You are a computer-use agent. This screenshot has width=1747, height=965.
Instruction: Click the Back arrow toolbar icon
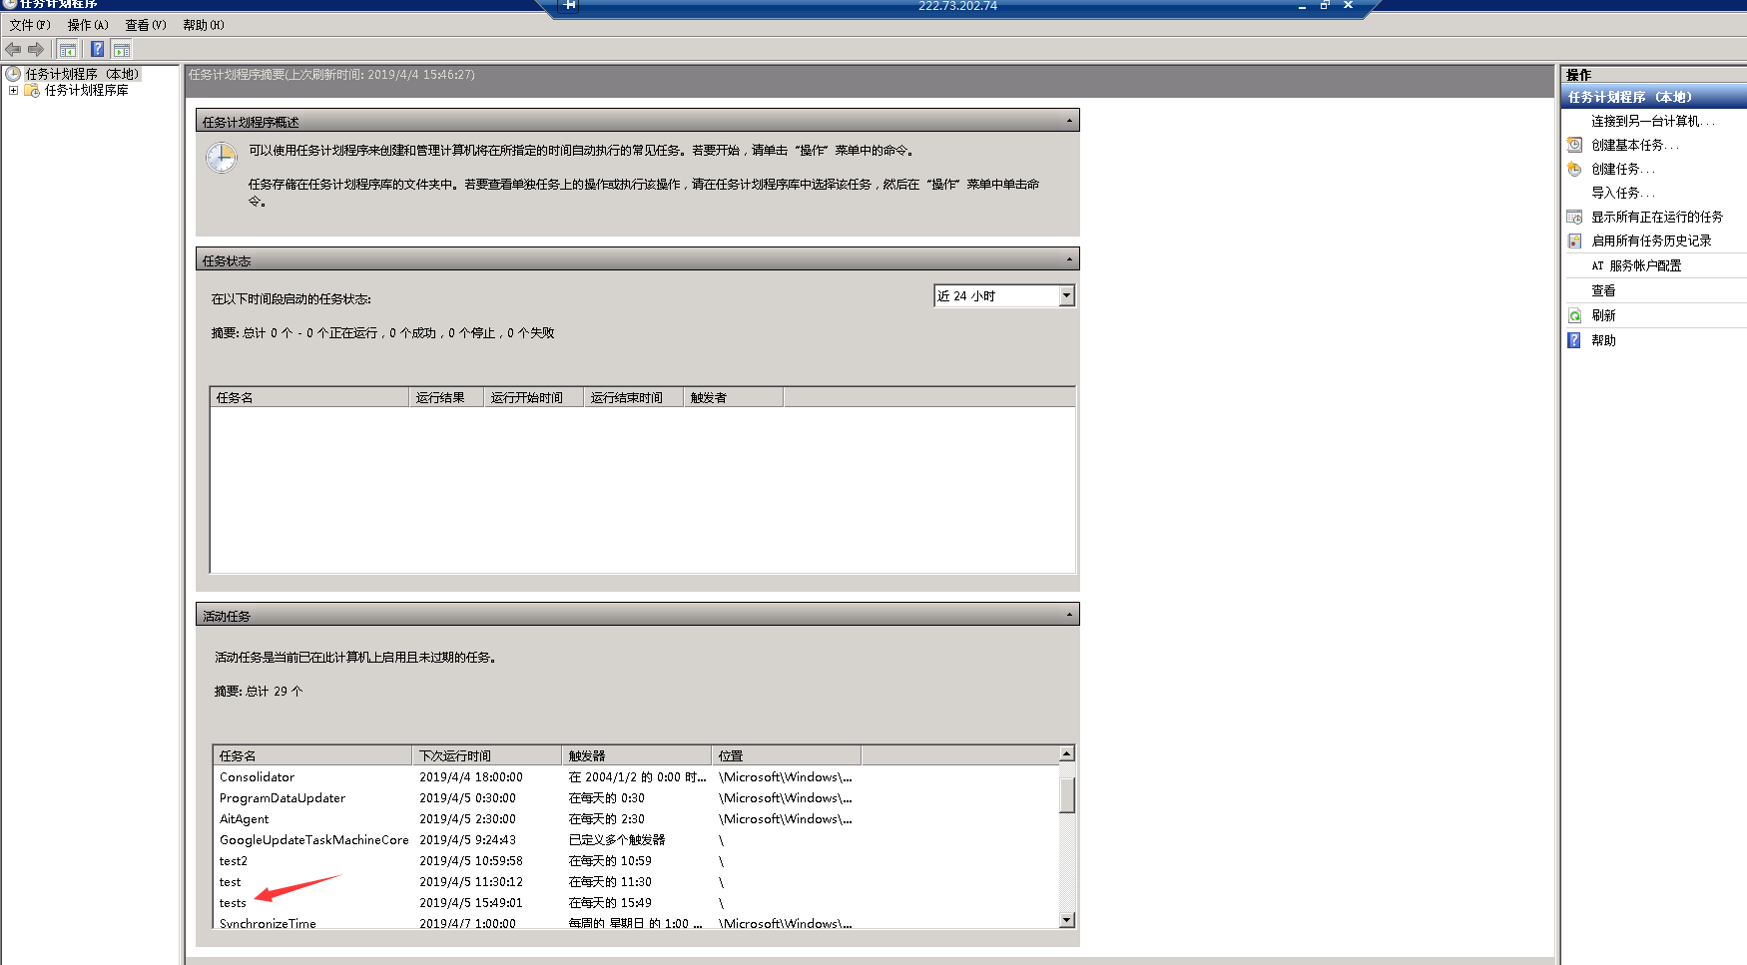click(x=13, y=49)
